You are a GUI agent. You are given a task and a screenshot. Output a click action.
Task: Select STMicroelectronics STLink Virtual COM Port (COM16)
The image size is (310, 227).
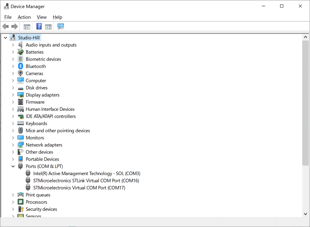coord(86,181)
